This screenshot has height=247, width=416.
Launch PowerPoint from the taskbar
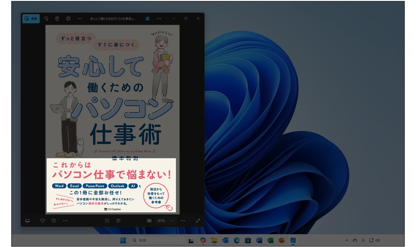point(282,240)
